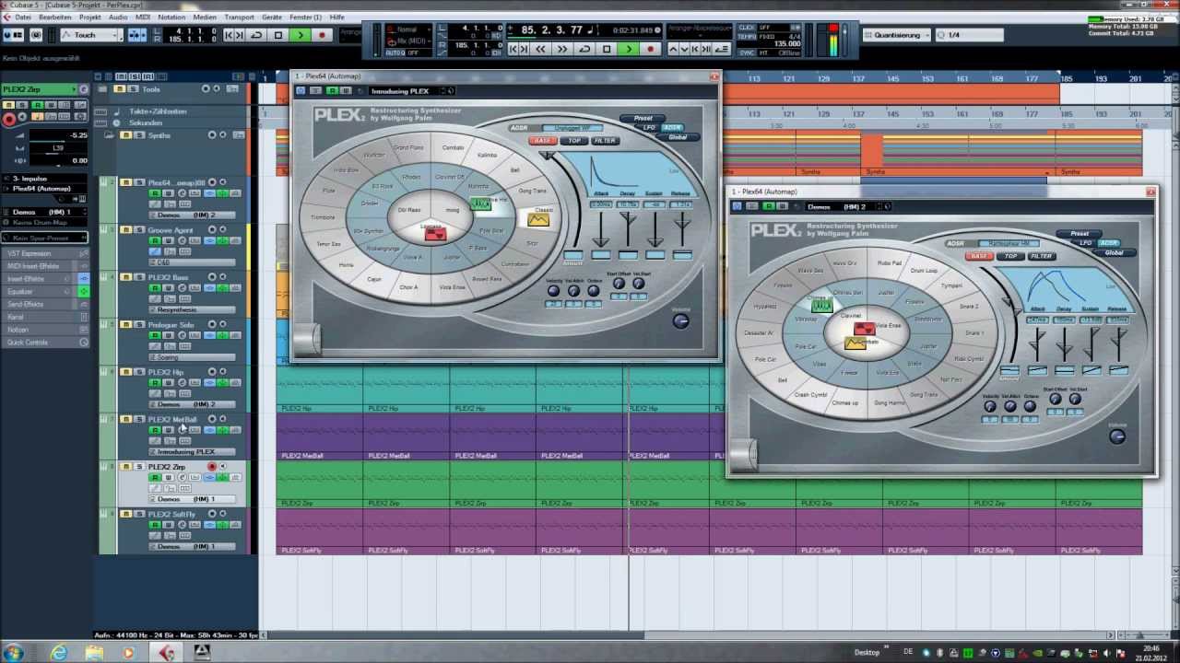Open Internet Explorer from the taskbar
Image resolution: width=1180 pixels, height=663 pixels.
(x=59, y=652)
